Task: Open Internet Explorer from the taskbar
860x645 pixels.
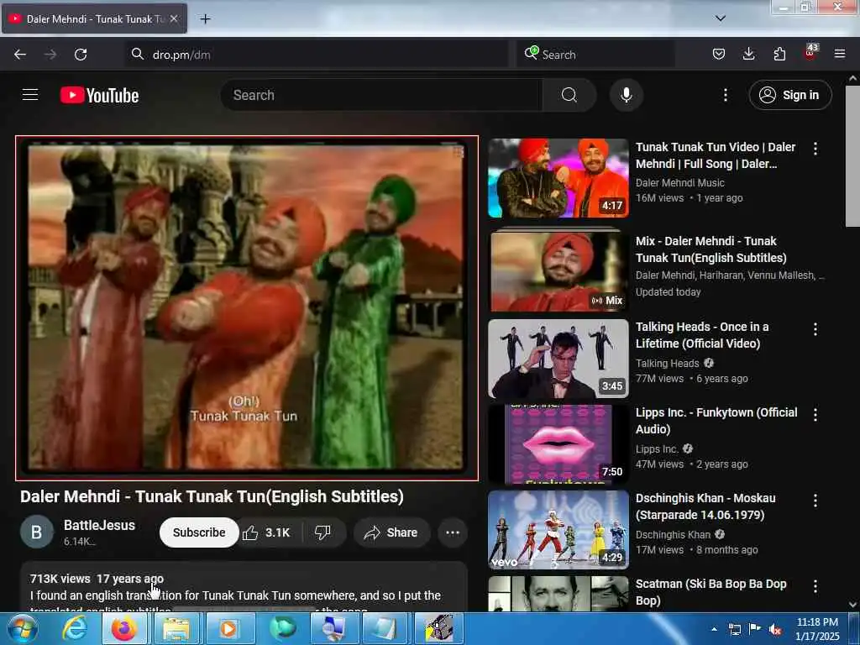Action: pos(74,628)
